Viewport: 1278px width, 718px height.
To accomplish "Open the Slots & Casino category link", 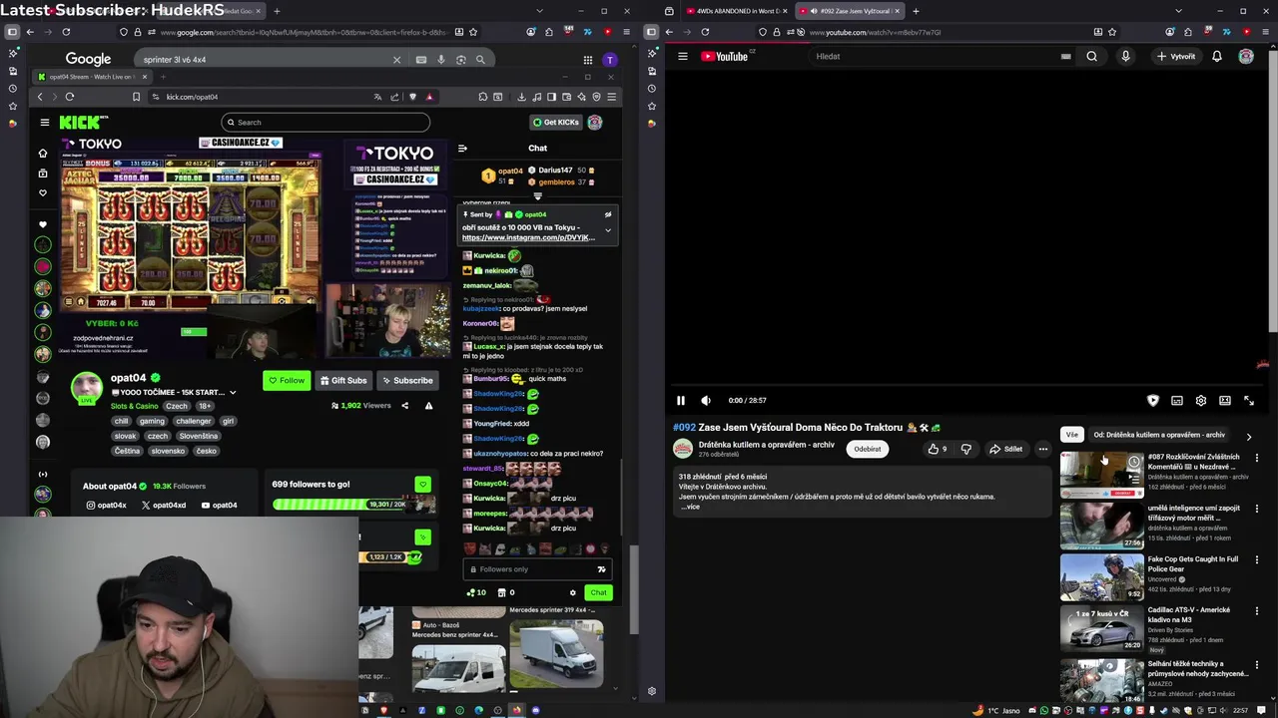I will [135, 406].
